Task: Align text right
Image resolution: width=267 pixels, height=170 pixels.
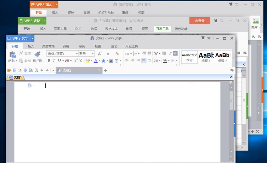Action: click(x=138, y=60)
